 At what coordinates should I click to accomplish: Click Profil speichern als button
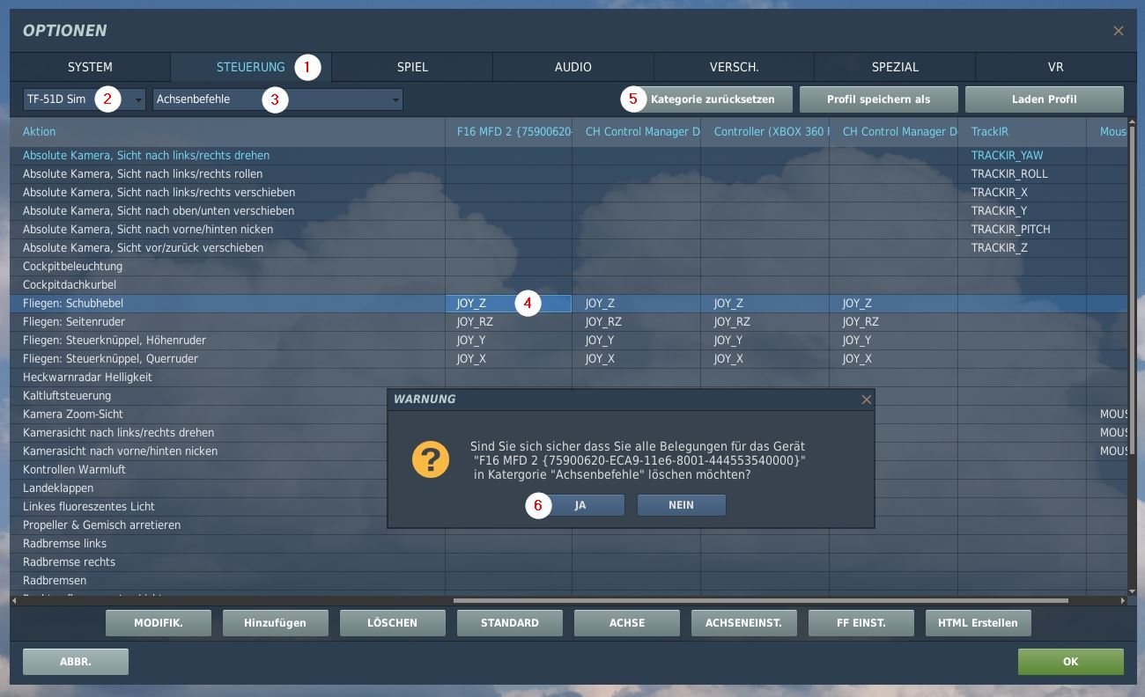[878, 99]
